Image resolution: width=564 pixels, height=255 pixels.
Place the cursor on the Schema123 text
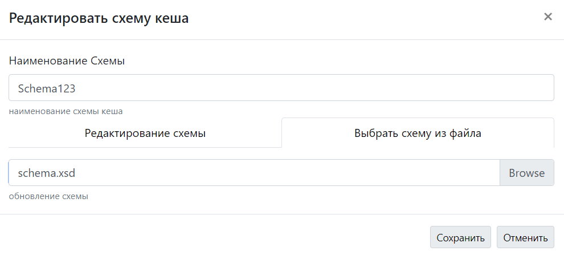[47, 88]
